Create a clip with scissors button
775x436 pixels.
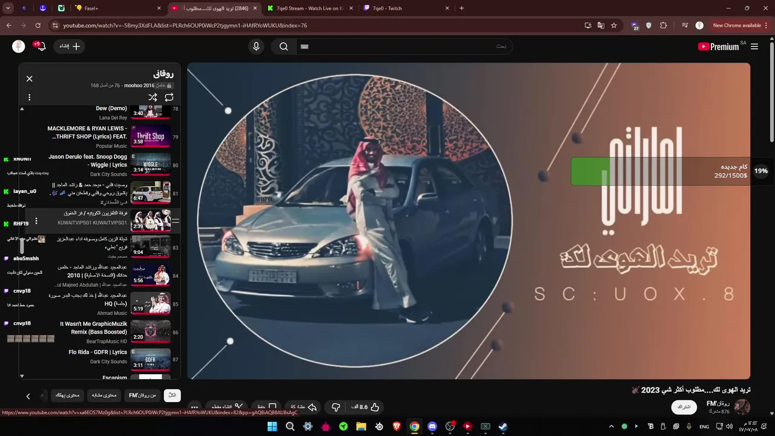[x=228, y=407]
